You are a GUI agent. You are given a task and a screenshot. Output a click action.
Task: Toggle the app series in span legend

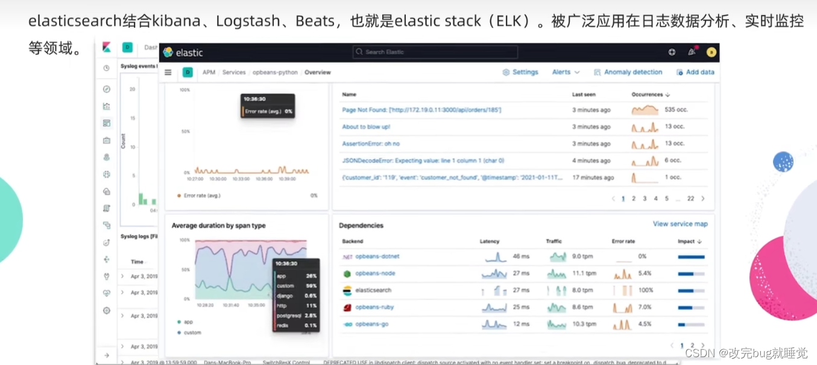(x=186, y=322)
